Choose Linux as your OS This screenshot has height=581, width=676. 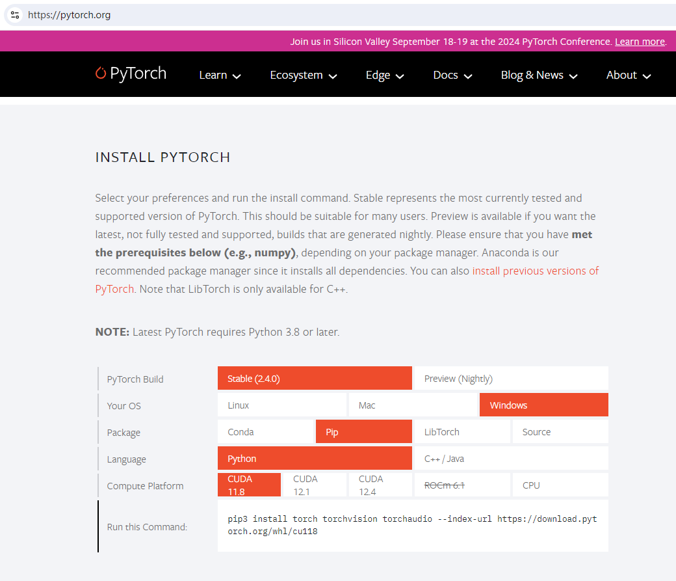click(282, 405)
